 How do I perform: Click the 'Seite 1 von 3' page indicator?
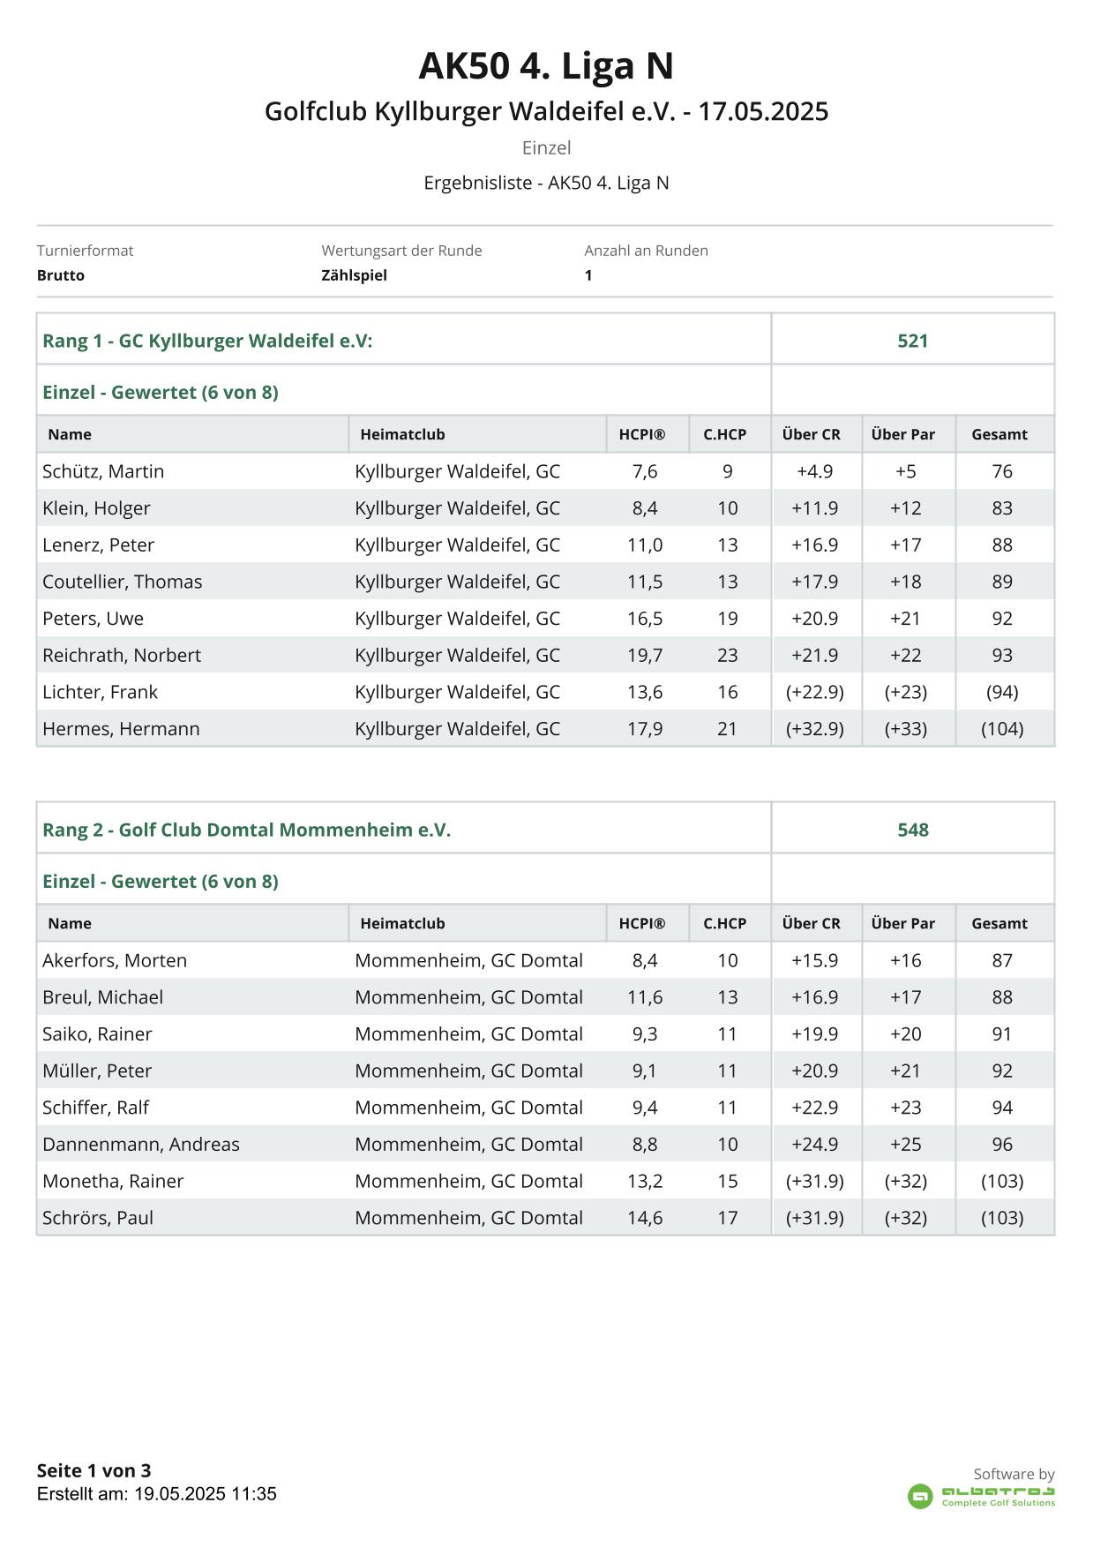click(94, 1470)
